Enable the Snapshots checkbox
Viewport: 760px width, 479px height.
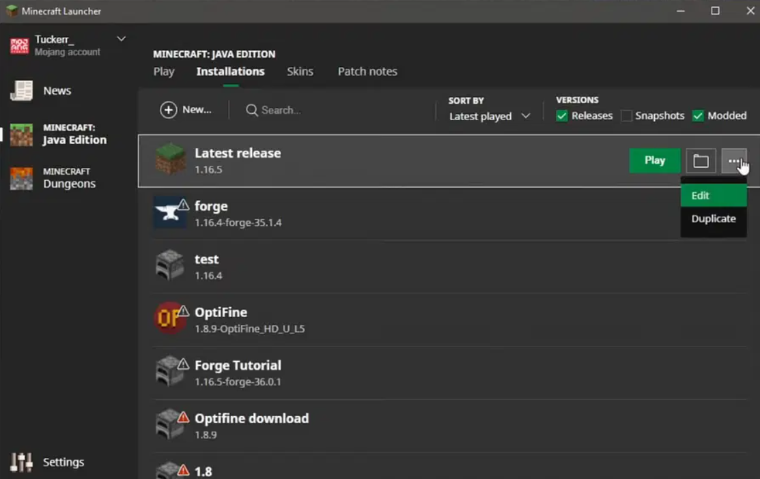tap(626, 116)
